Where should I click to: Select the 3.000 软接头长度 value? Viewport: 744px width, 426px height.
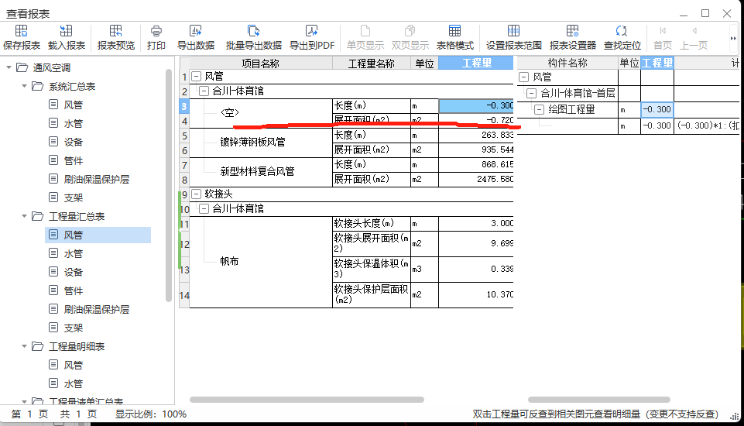click(476, 223)
